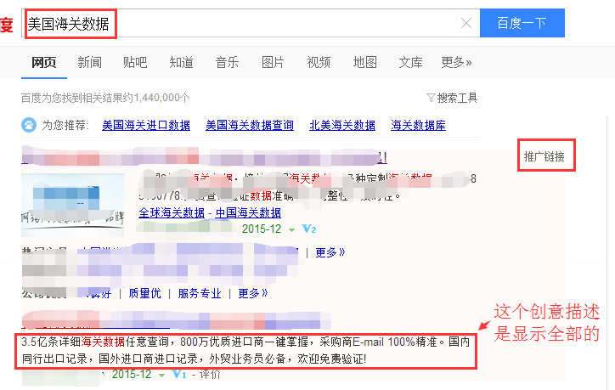Click the ad description starting 3.5亿条详细海关数据
This screenshot has width=615, height=390.
tap(246, 350)
